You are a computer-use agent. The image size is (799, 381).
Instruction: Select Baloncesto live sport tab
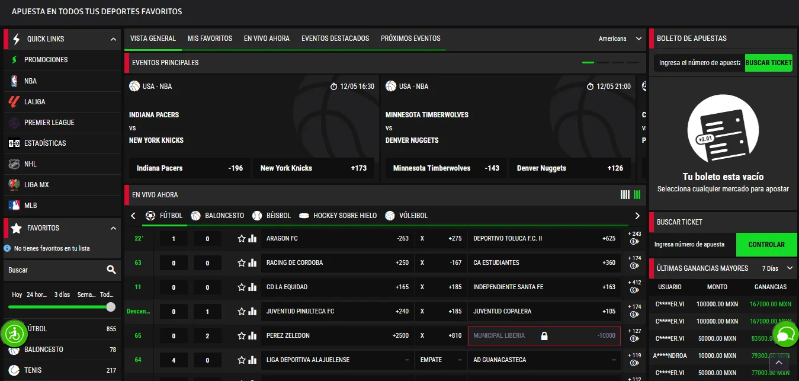click(x=217, y=216)
